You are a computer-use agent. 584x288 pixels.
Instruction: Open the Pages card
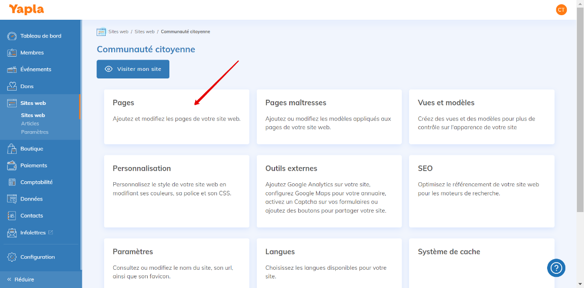click(176, 116)
